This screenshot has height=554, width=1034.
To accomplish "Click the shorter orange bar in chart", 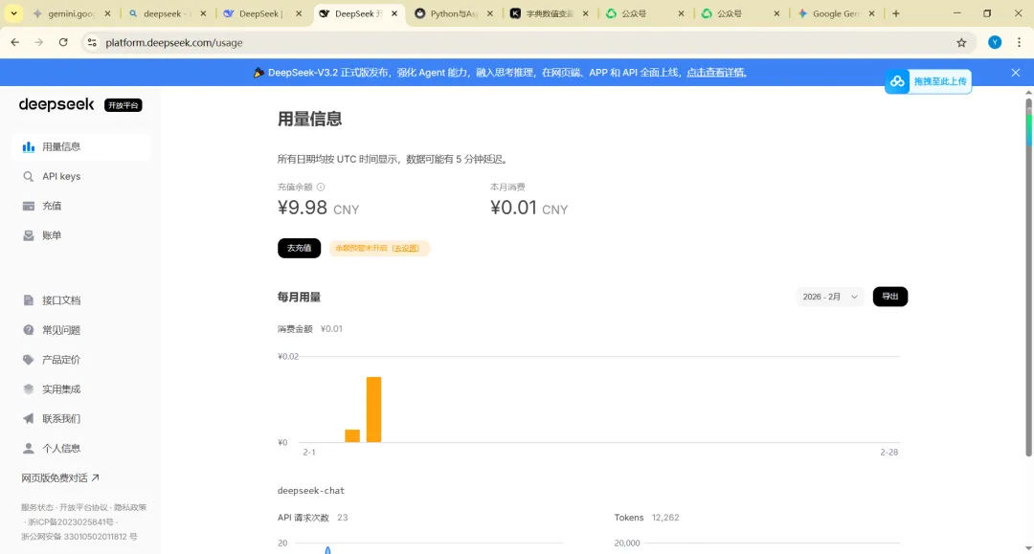I will tap(352, 436).
